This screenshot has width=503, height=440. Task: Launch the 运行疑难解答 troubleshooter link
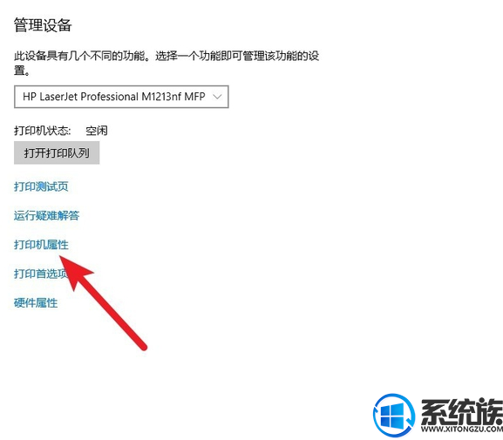(x=46, y=215)
